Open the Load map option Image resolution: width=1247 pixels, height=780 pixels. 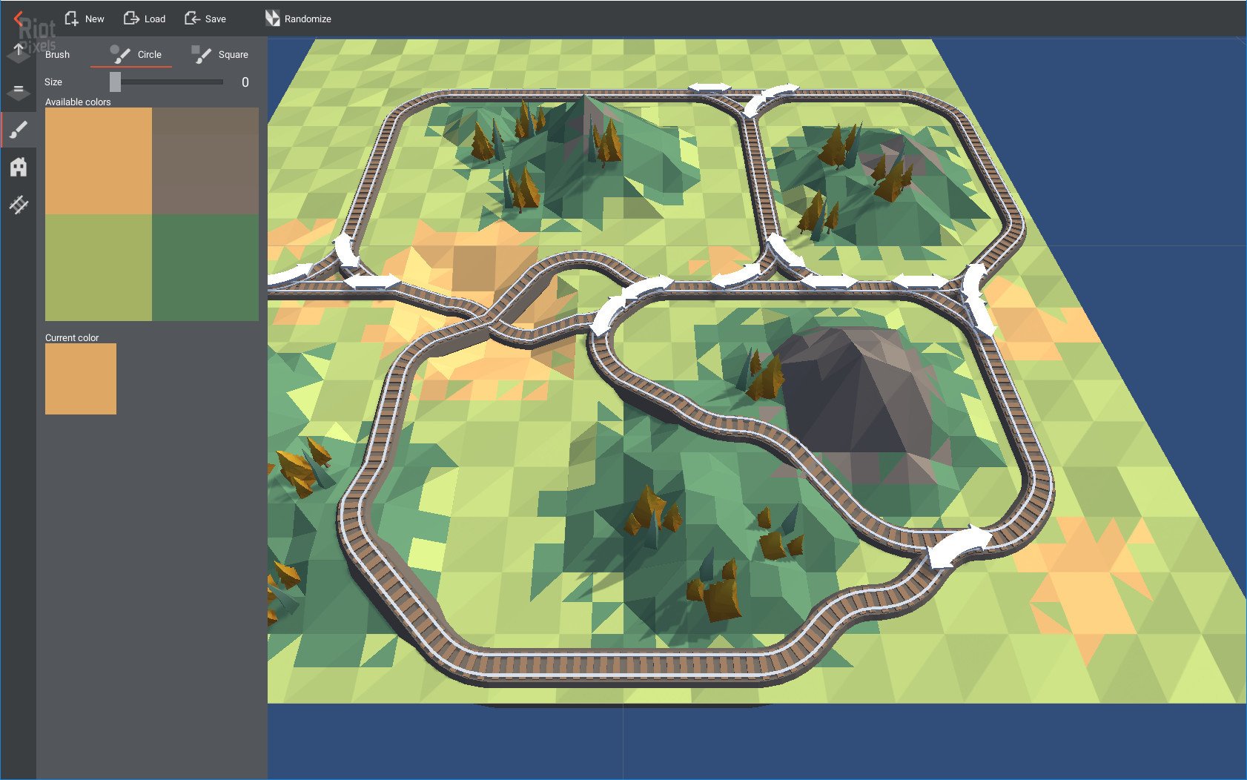pyautogui.click(x=133, y=18)
